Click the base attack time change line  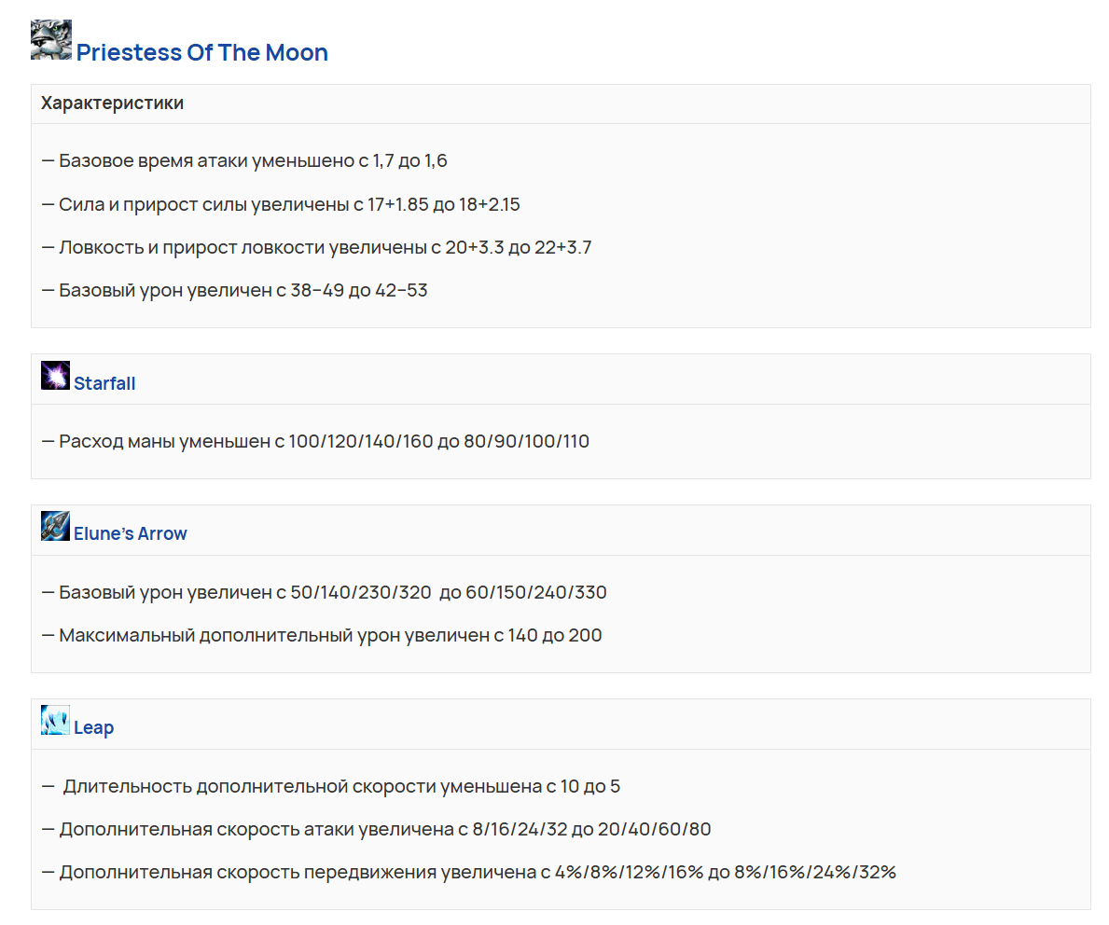[x=244, y=161]
